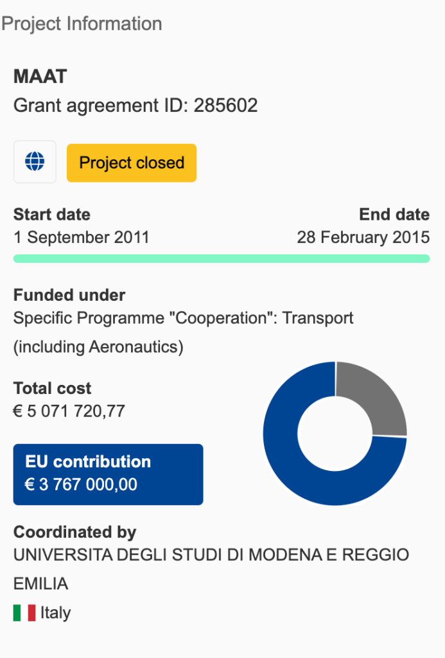Screen dimensions: 445x658
Task: Click the white center of the donut chart
Action: pos(335,434)
